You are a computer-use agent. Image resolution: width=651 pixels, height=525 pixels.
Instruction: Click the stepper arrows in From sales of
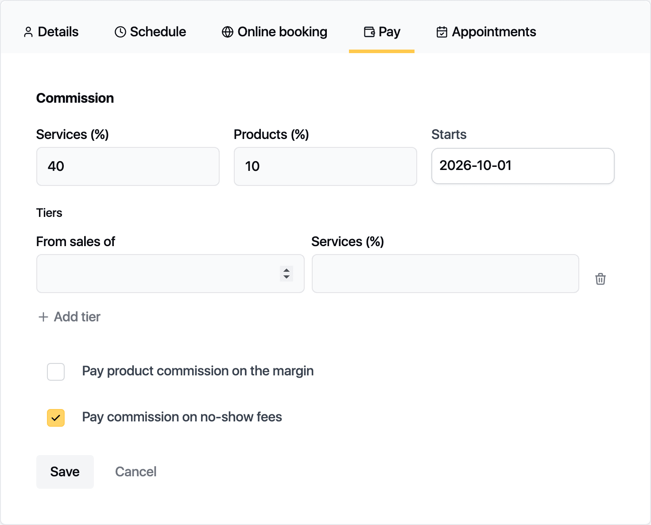tap(287, 274)
